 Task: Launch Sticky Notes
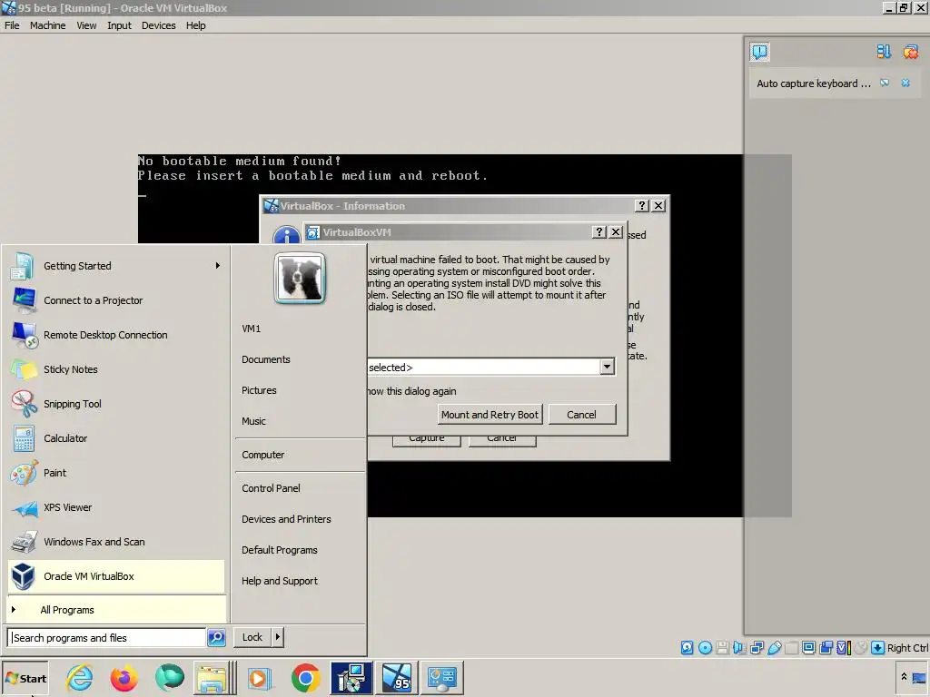tap(117, 369)
